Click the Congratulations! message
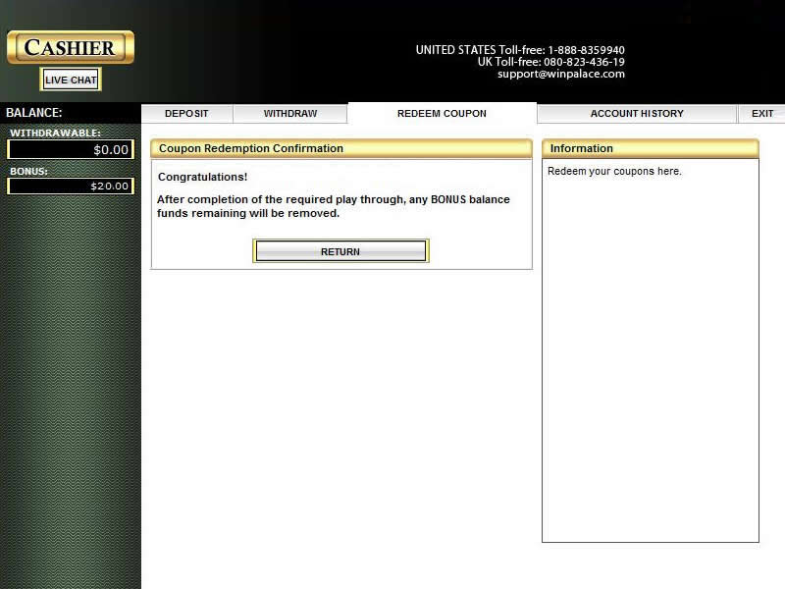Screen dimensions: 785x589 pos(203,177)
